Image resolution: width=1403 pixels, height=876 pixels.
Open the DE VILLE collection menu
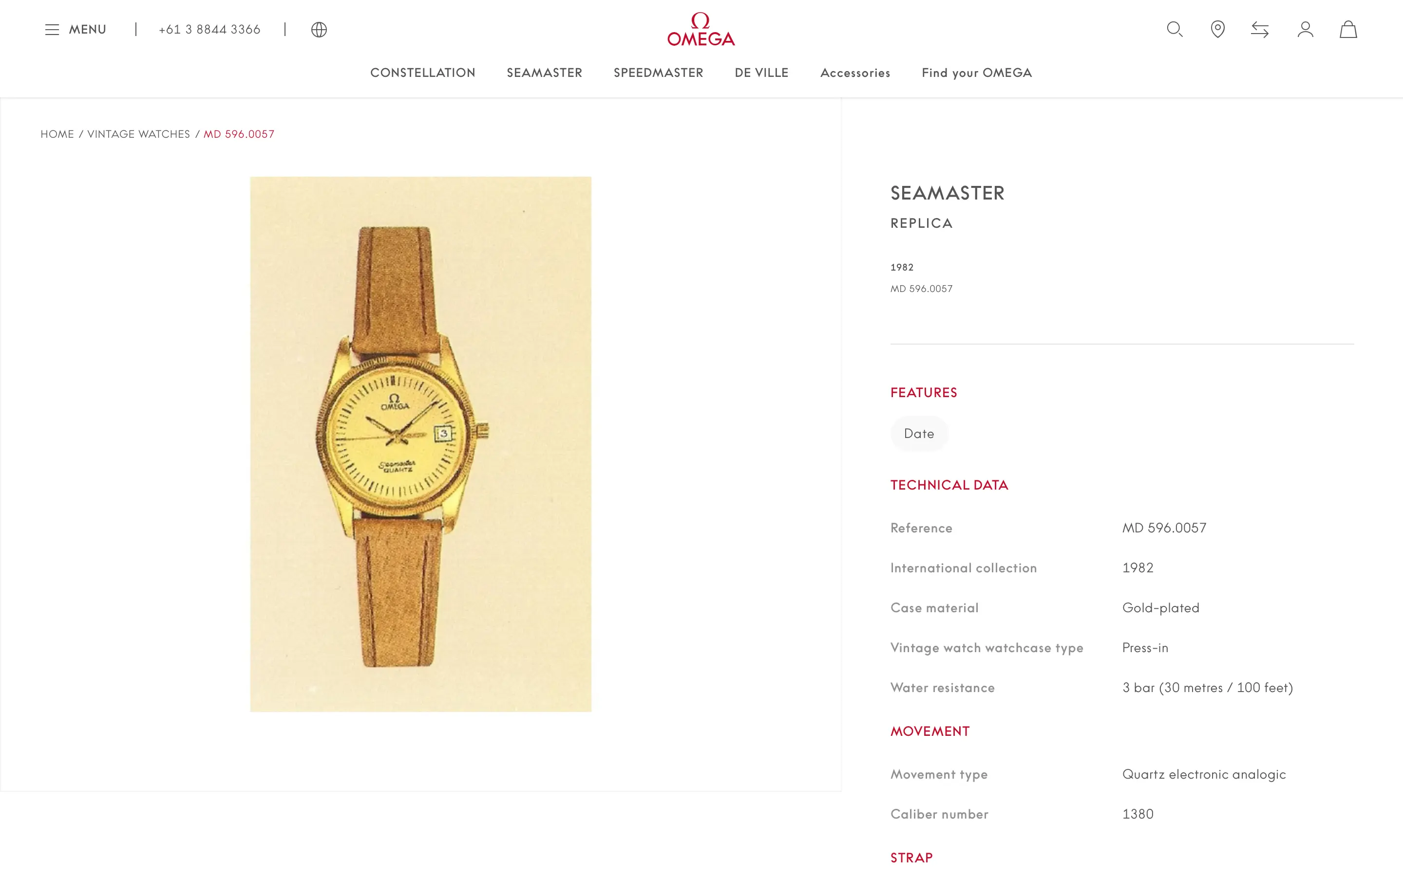pos(761,73)
